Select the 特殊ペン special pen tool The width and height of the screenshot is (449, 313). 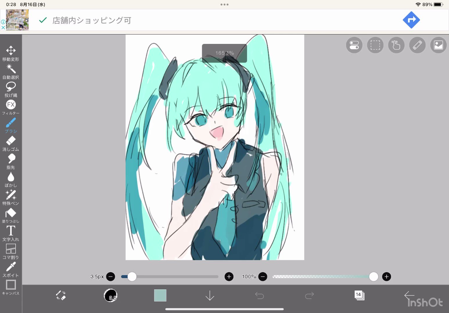pyautogui.click(x=11, y=197)
